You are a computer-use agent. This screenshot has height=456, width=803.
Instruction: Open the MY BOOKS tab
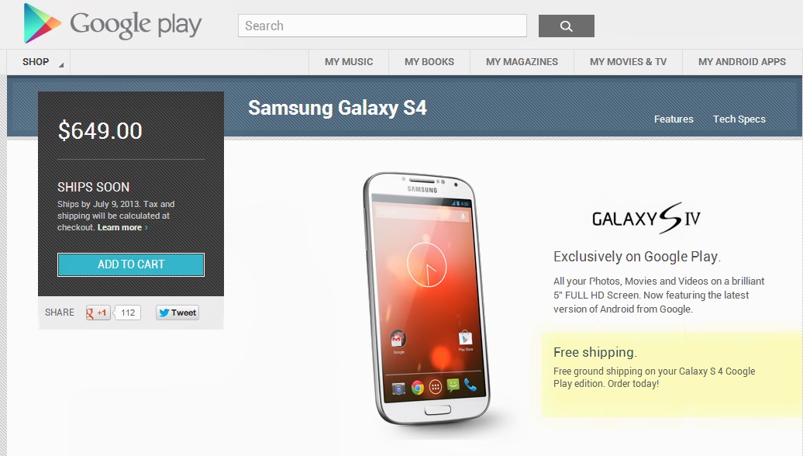click(x=429, y=62)
